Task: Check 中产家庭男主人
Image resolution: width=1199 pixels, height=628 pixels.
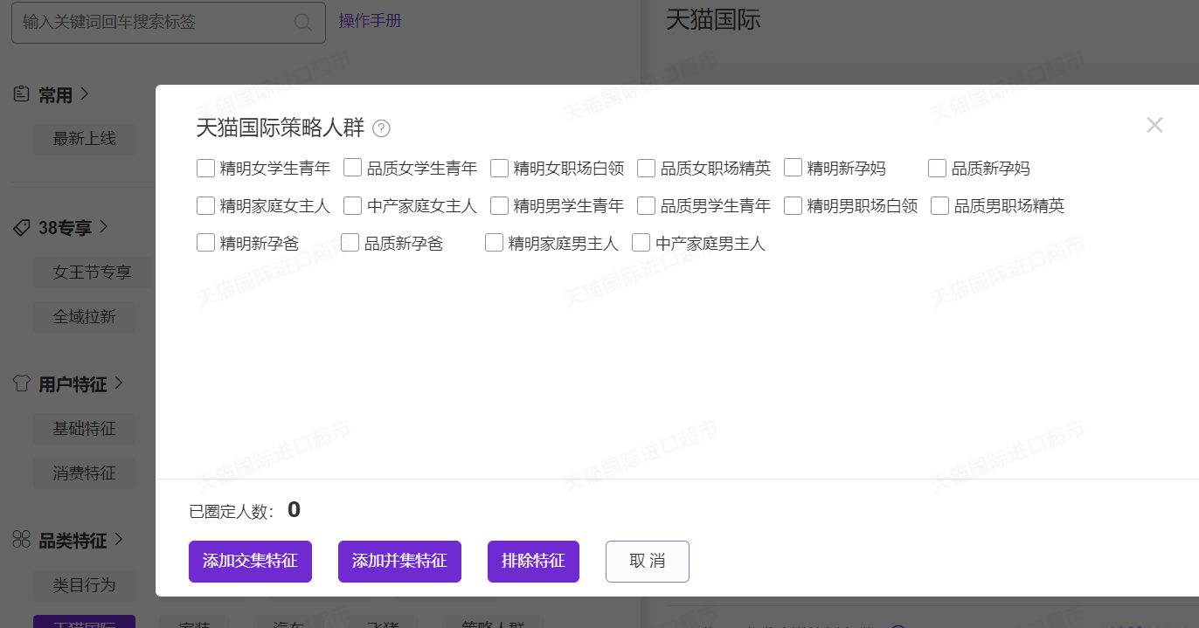Action: coord(641,243)
